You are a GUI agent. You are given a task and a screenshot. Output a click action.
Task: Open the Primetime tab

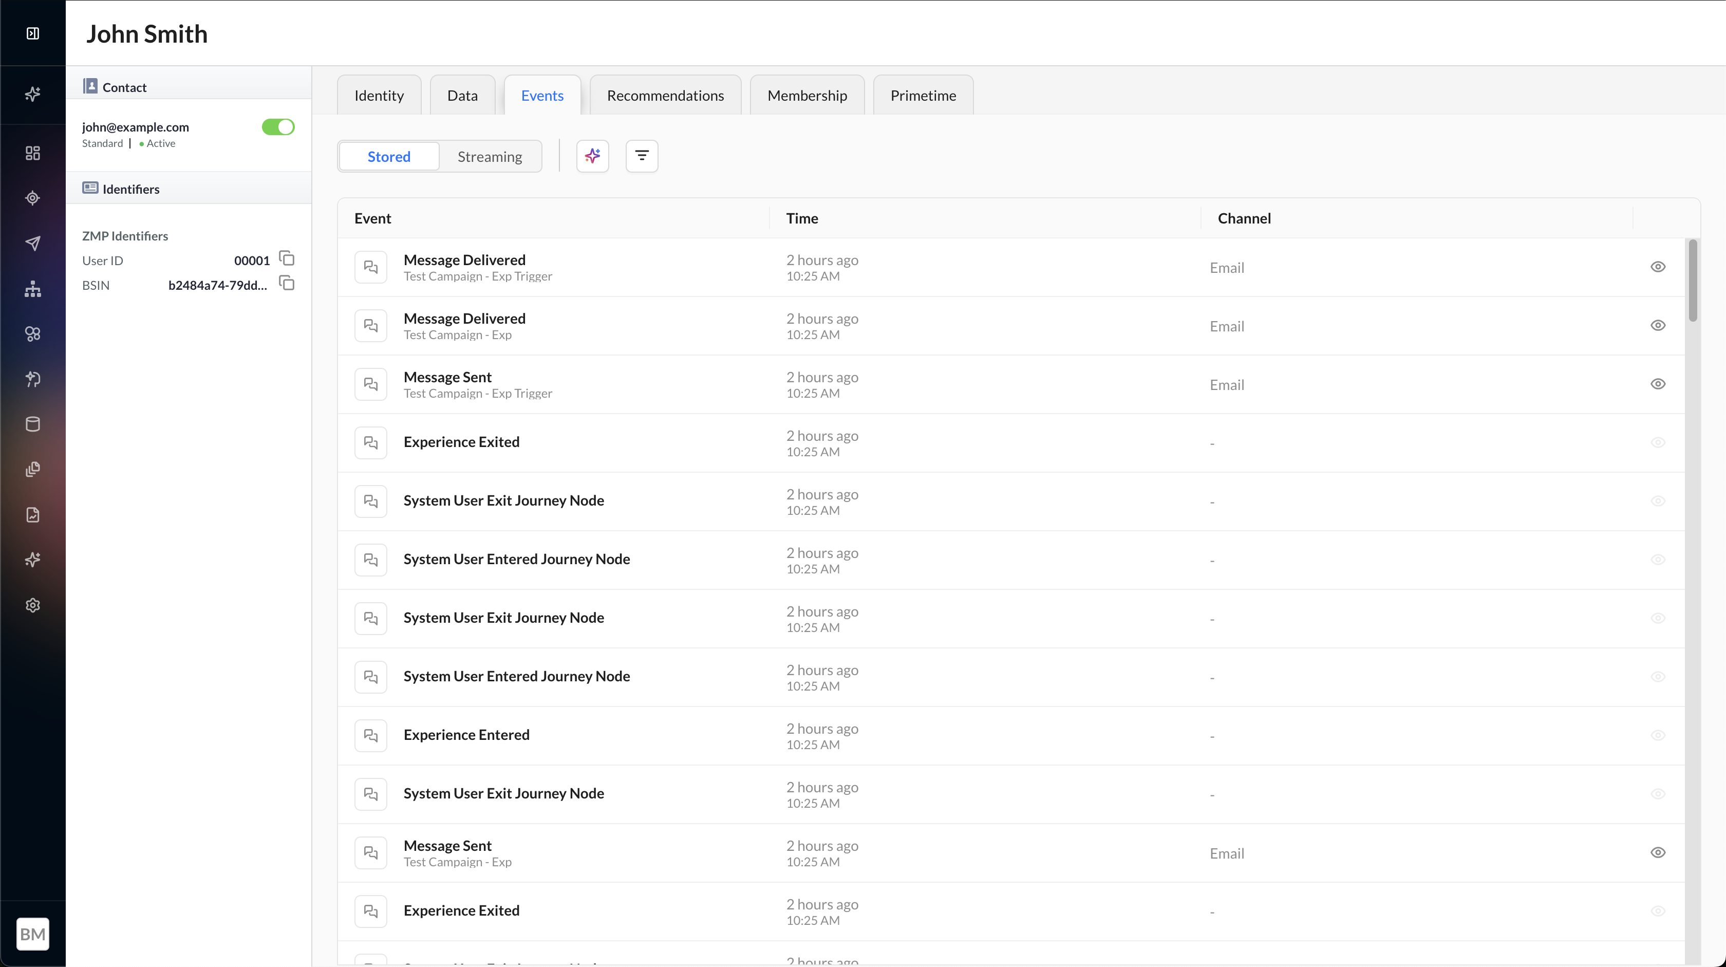(923, 96)
